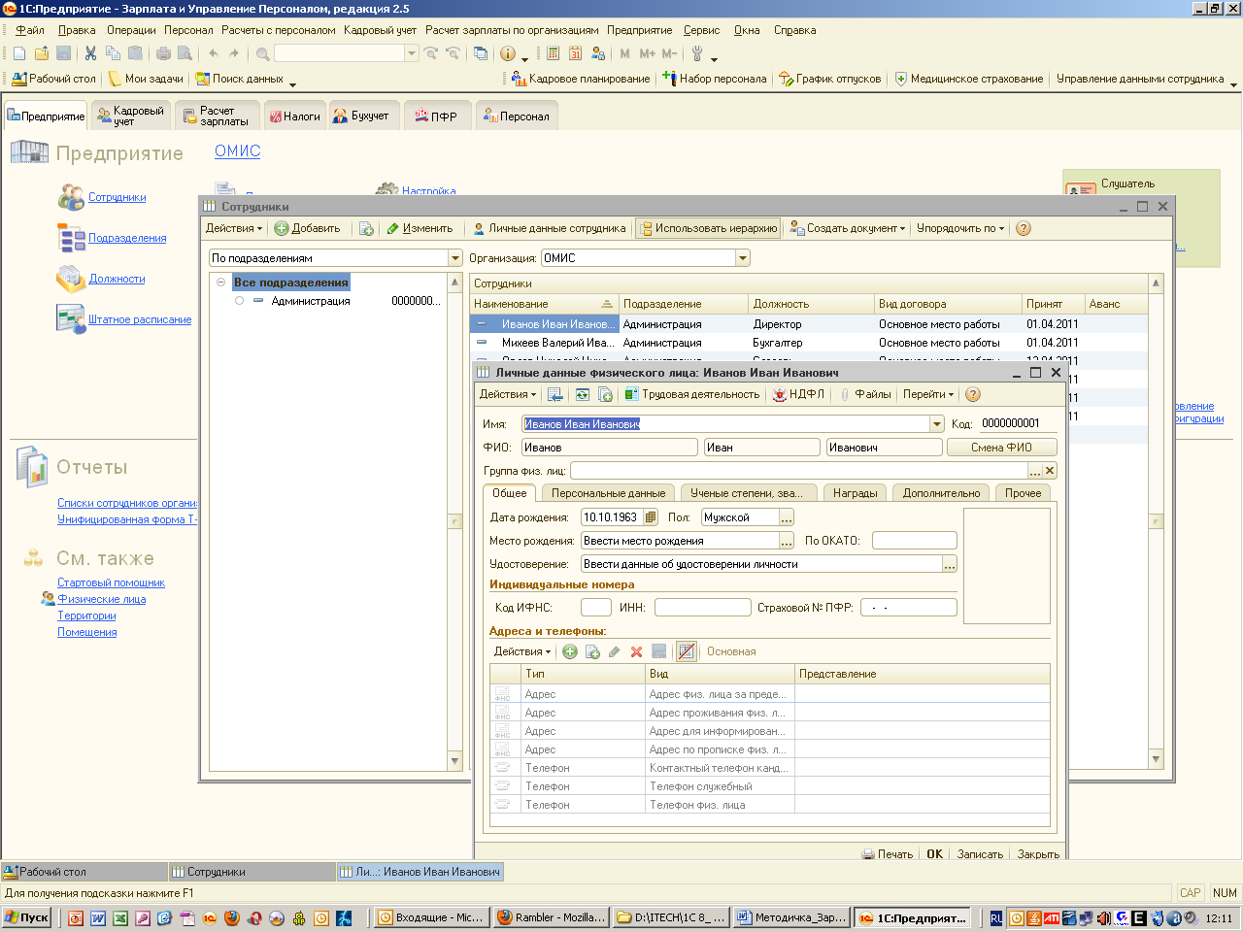
Task: Open Набор персонала toolbar item
Action: pos(715,79)
